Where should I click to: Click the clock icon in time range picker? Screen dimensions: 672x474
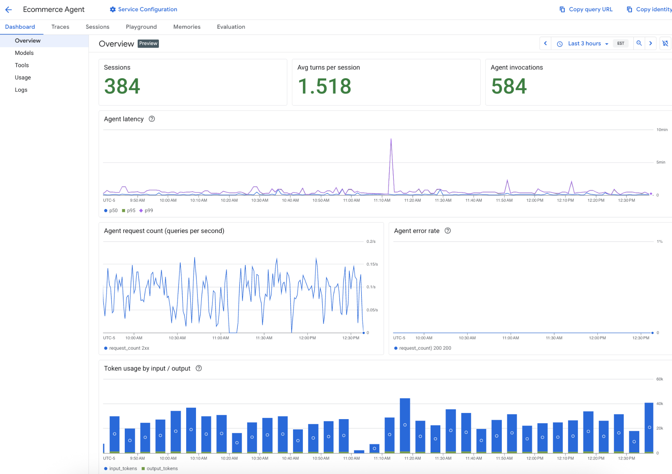coord(559,43)
